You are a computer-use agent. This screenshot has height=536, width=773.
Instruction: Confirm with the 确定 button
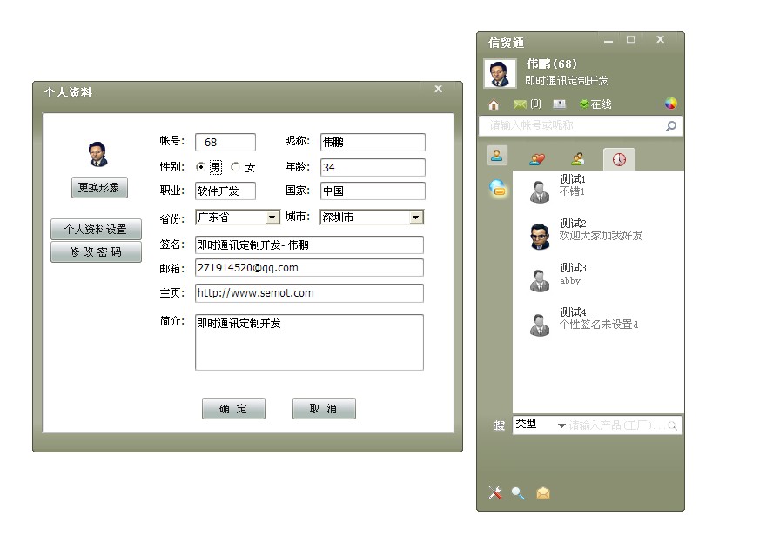(x=233, y=408)
